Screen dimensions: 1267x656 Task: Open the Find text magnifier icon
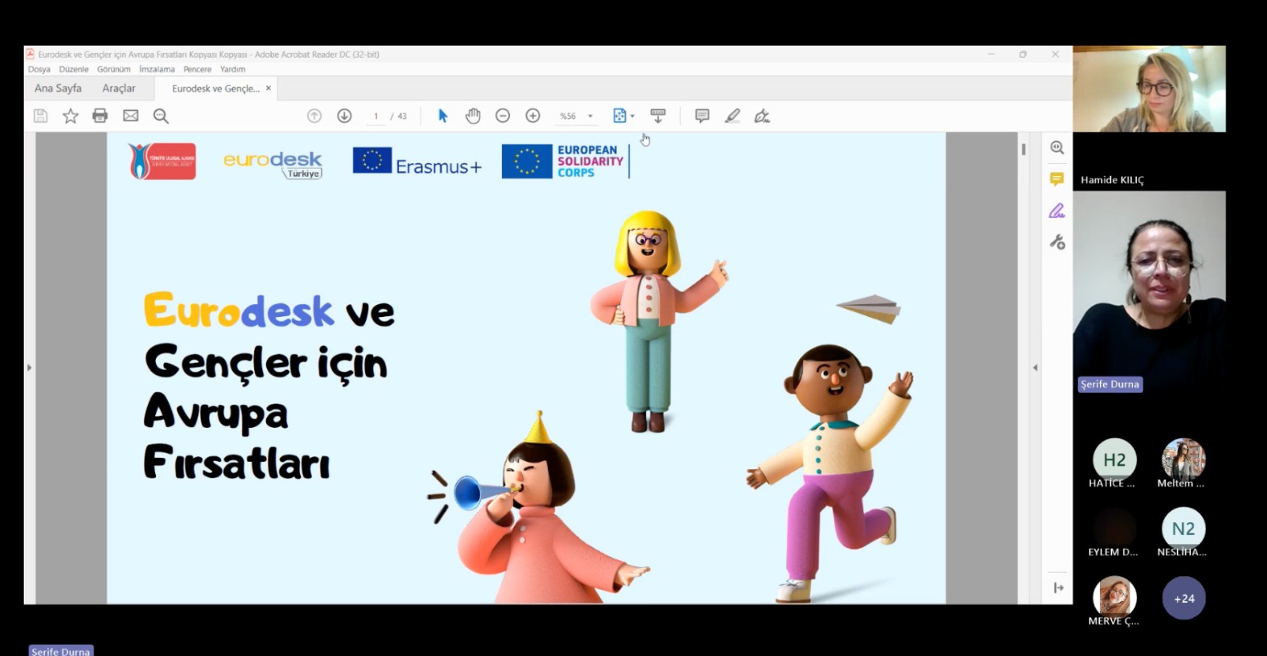[161, 116]
